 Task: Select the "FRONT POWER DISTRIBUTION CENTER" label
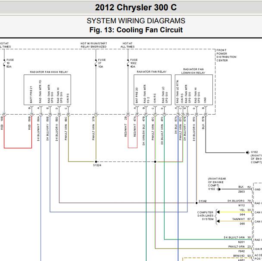click(226, 55)
